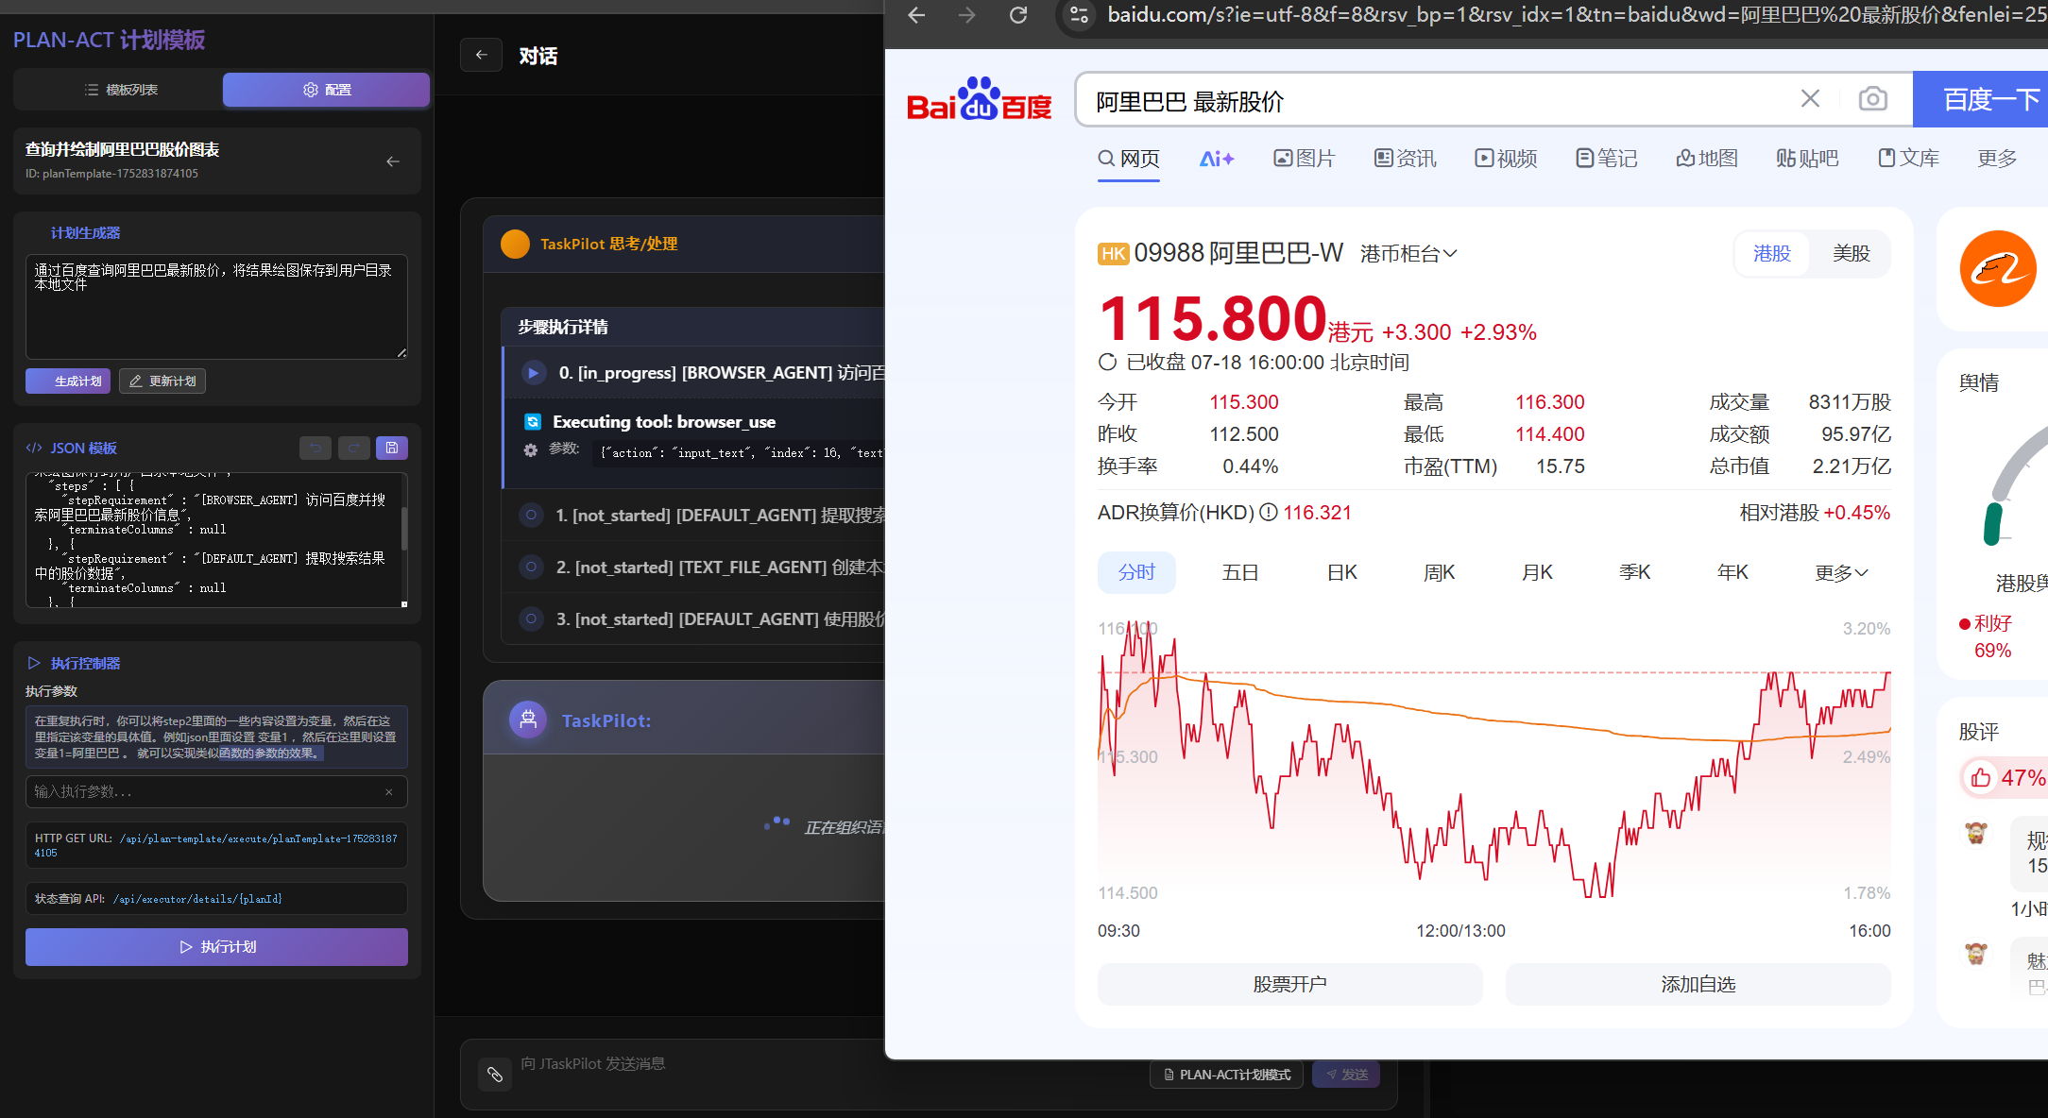The width and height of the screenshot is (2048, 1118).
Task: Open the 港币柜台 dropdown
Action: 1408,253
